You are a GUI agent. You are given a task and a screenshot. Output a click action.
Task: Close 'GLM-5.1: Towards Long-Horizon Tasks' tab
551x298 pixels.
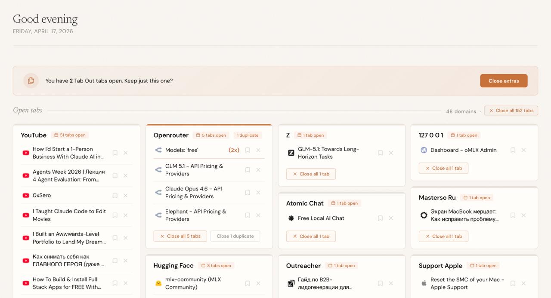point(391,153)
